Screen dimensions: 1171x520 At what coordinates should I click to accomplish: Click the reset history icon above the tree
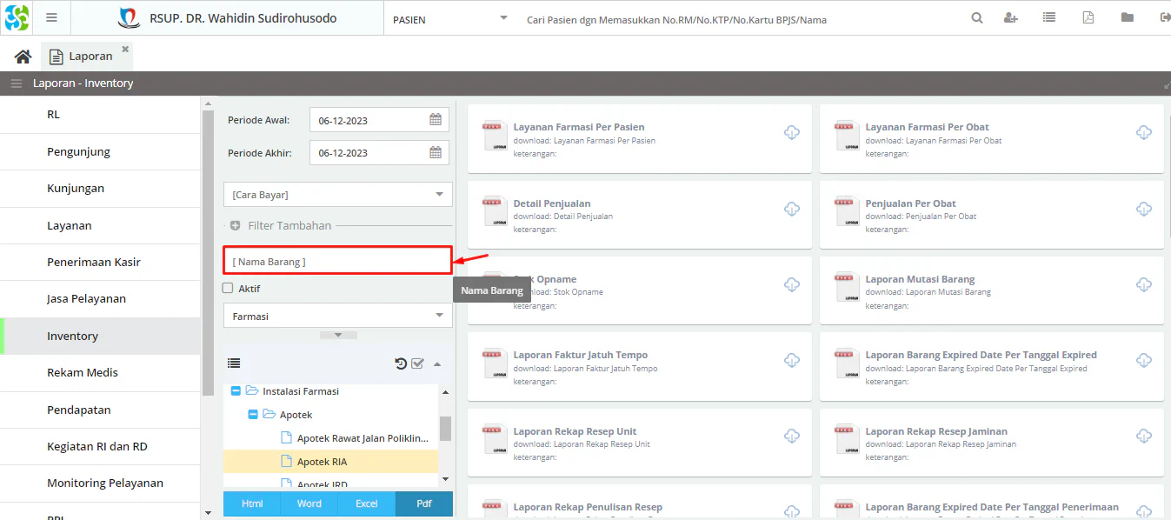(401, 363)
